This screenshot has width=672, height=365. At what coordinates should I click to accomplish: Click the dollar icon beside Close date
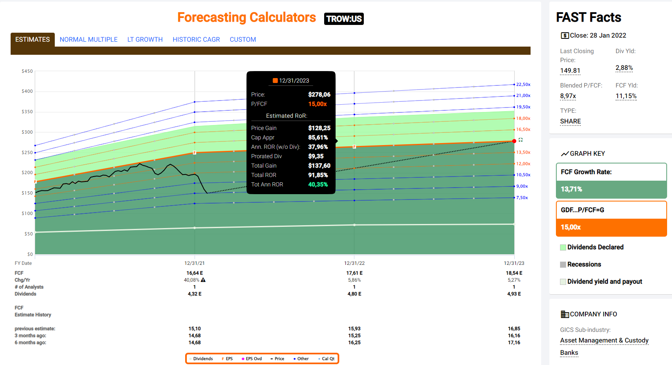pos(564,36)
